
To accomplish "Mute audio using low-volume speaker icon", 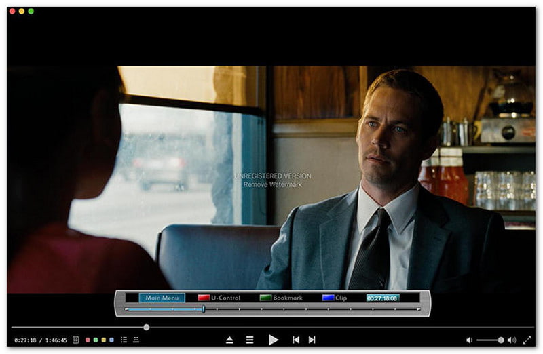I will click(469, 340).
